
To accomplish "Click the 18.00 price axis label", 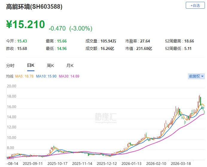I will click(11, 96).
